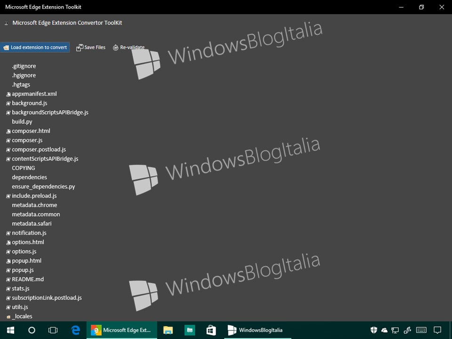Select .hgignore in file list

coord(24,75)
